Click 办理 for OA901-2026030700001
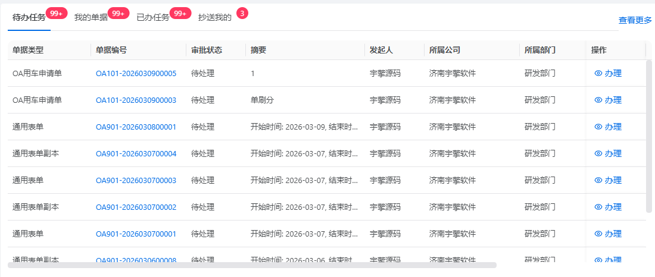Image resolution: width=655 pixels, height=277 pixels. 608,234
